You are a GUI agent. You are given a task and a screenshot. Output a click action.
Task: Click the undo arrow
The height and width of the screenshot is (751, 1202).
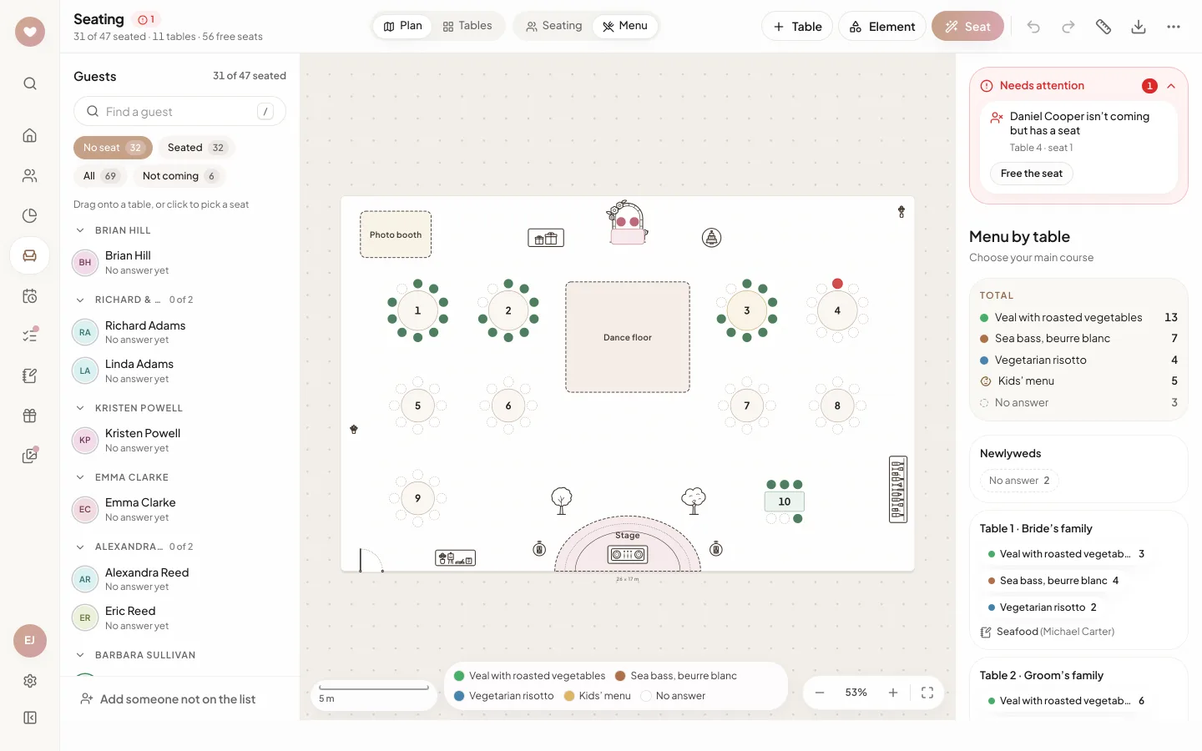click(1033, 27)
